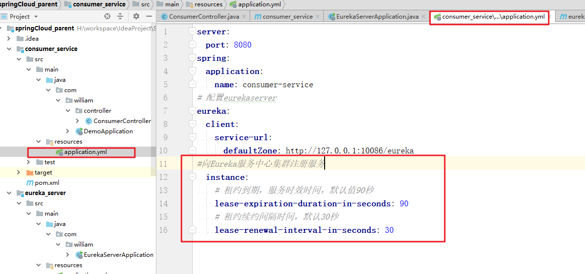The image size is (585, 274).
Task: Expand the test folder
Action: pyautogui.click(x=29, y=162)
